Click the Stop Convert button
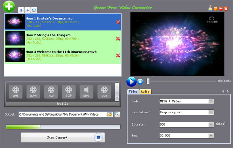 point(63,138)
